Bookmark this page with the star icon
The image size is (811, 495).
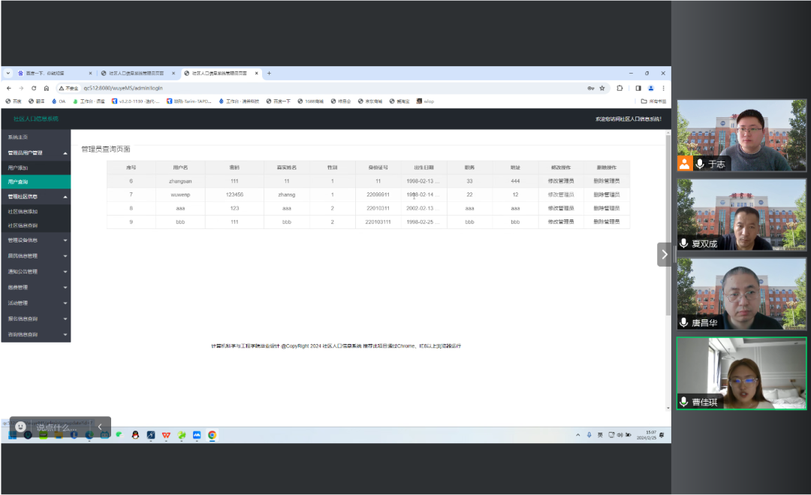(602, 88)
